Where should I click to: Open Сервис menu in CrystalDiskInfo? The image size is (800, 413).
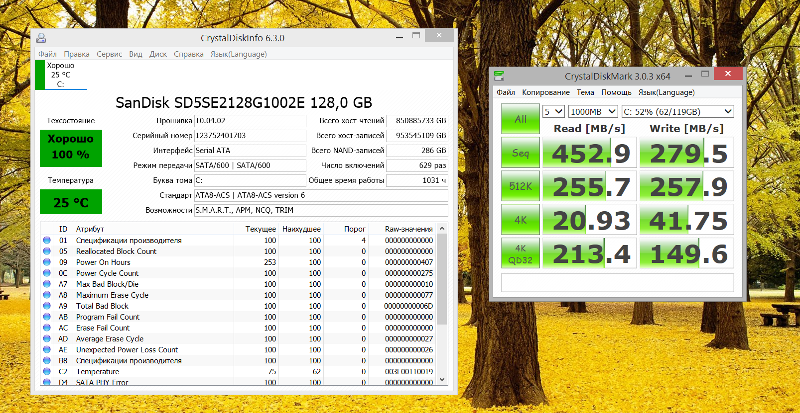(x=109, y=54)
